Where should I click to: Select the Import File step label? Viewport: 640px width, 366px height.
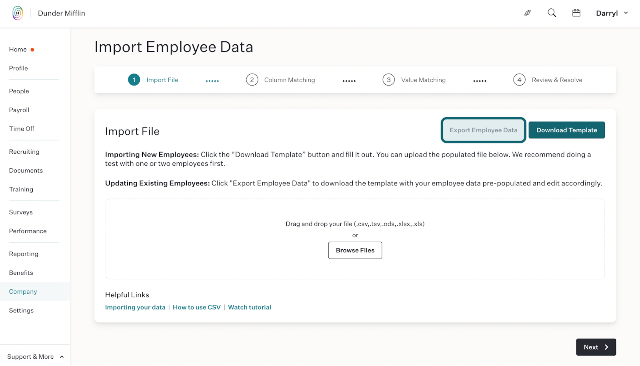[x=162, y=80]
